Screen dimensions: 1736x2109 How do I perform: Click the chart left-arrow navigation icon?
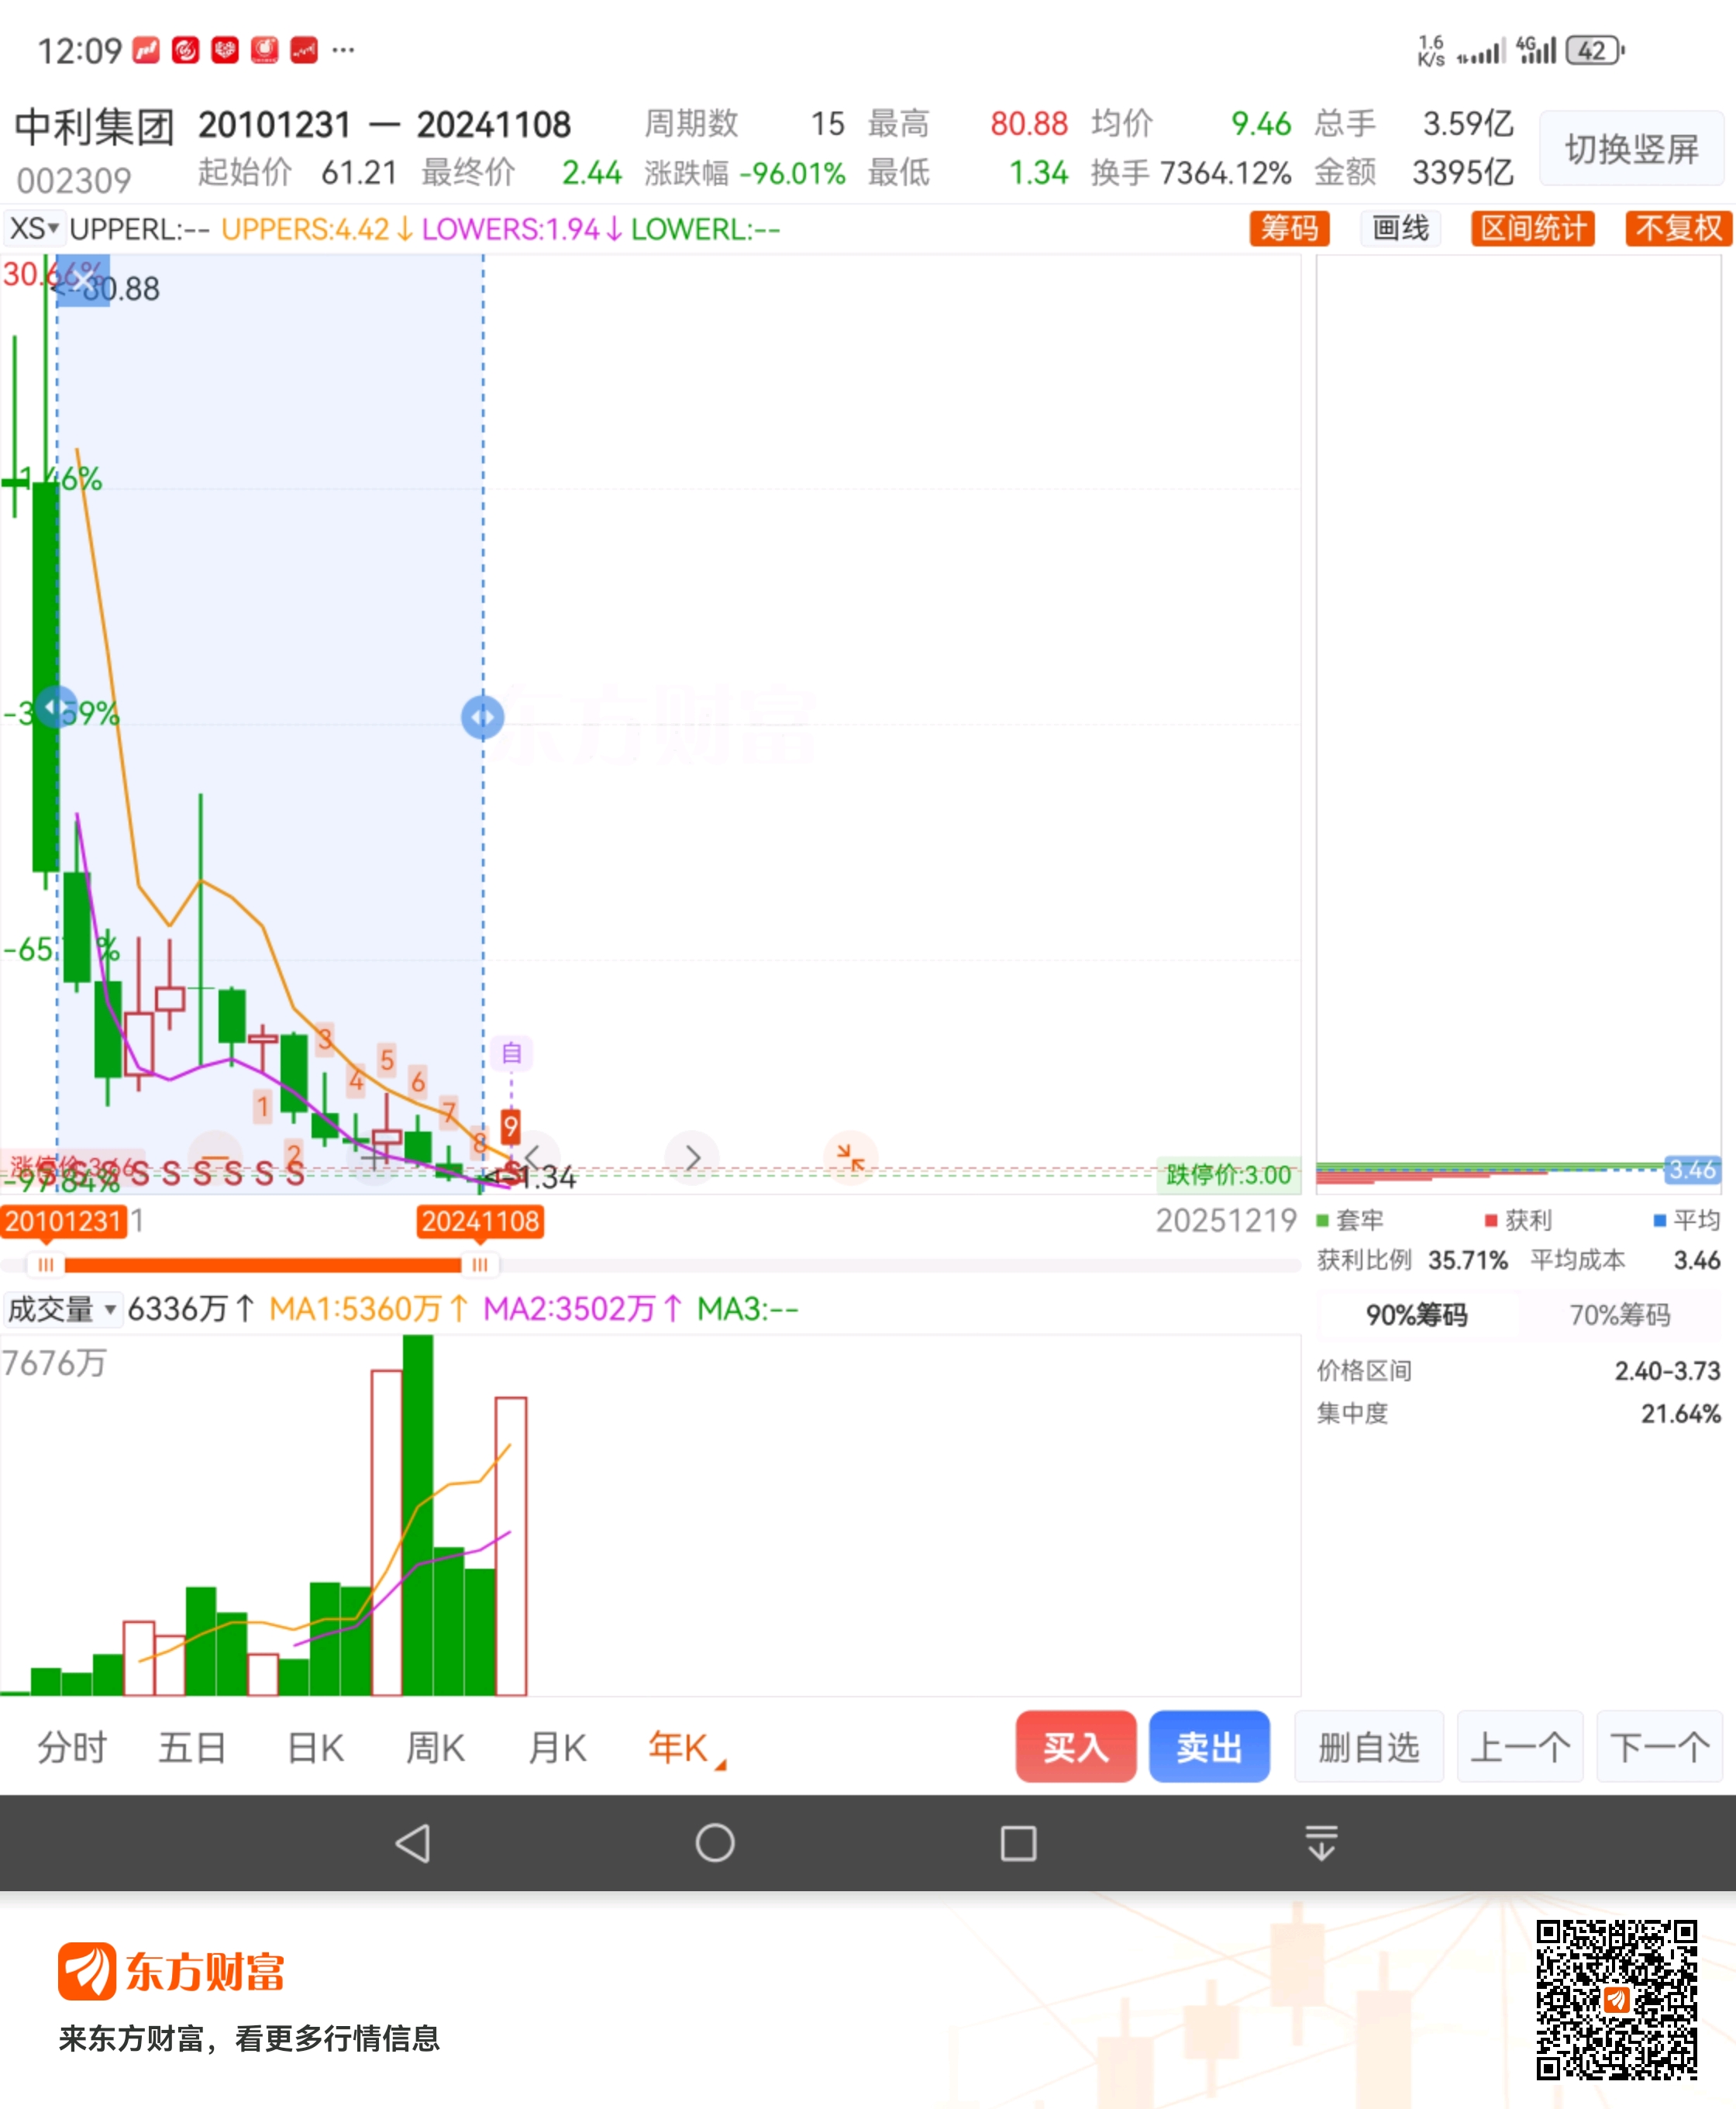coord(533,1158)
